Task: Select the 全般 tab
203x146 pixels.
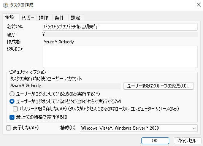Action: click(10, 17)
